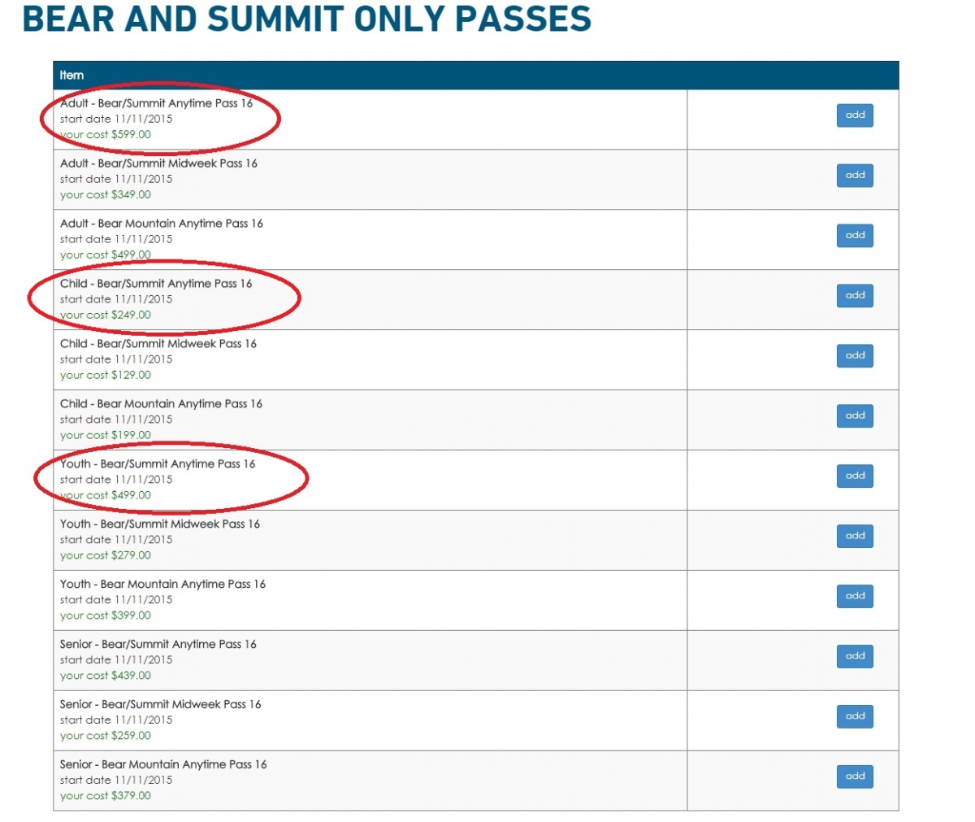Image resolution: width=975 pixels, height=822 pixels.
Task: Select Adult Bear/Summit Anytime Pass title text
Action: [156, 103]
